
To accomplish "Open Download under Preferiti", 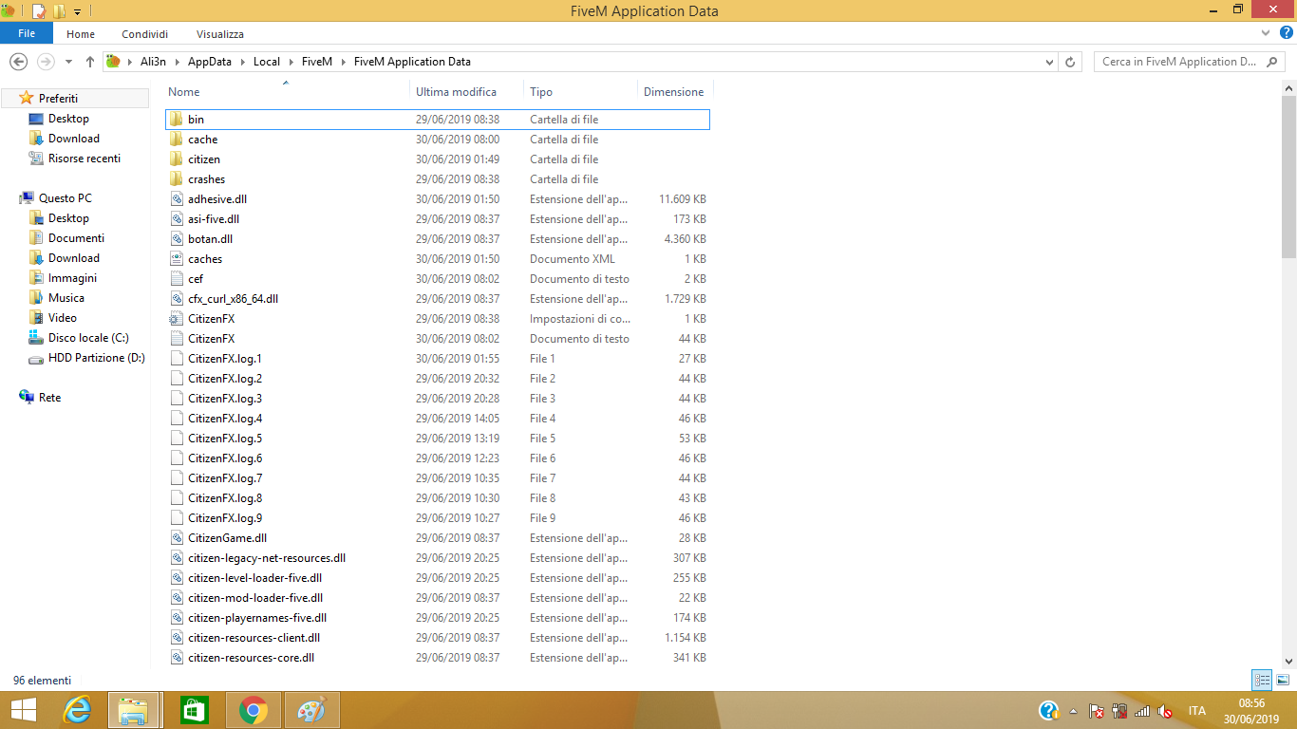I will pos(74,139).
